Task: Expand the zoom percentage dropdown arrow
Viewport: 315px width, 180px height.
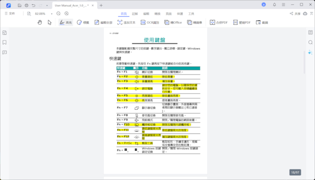Action: [51, 14]
